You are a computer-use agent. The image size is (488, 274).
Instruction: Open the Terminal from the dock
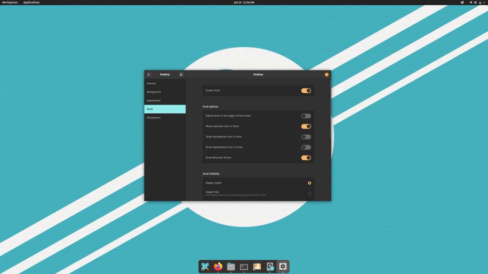(x=243, y=266)
